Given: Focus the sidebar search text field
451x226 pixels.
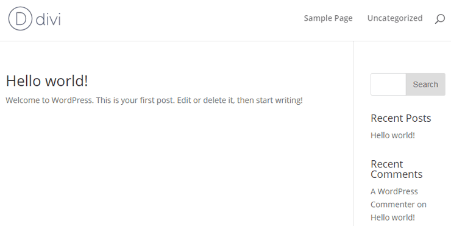Looking at the screenshot, I should (x=388, y=84).
